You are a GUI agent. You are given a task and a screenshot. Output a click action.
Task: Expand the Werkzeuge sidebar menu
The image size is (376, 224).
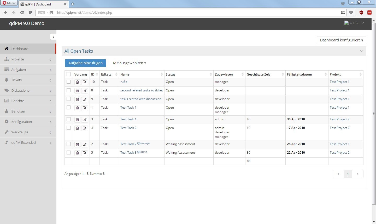28,132
